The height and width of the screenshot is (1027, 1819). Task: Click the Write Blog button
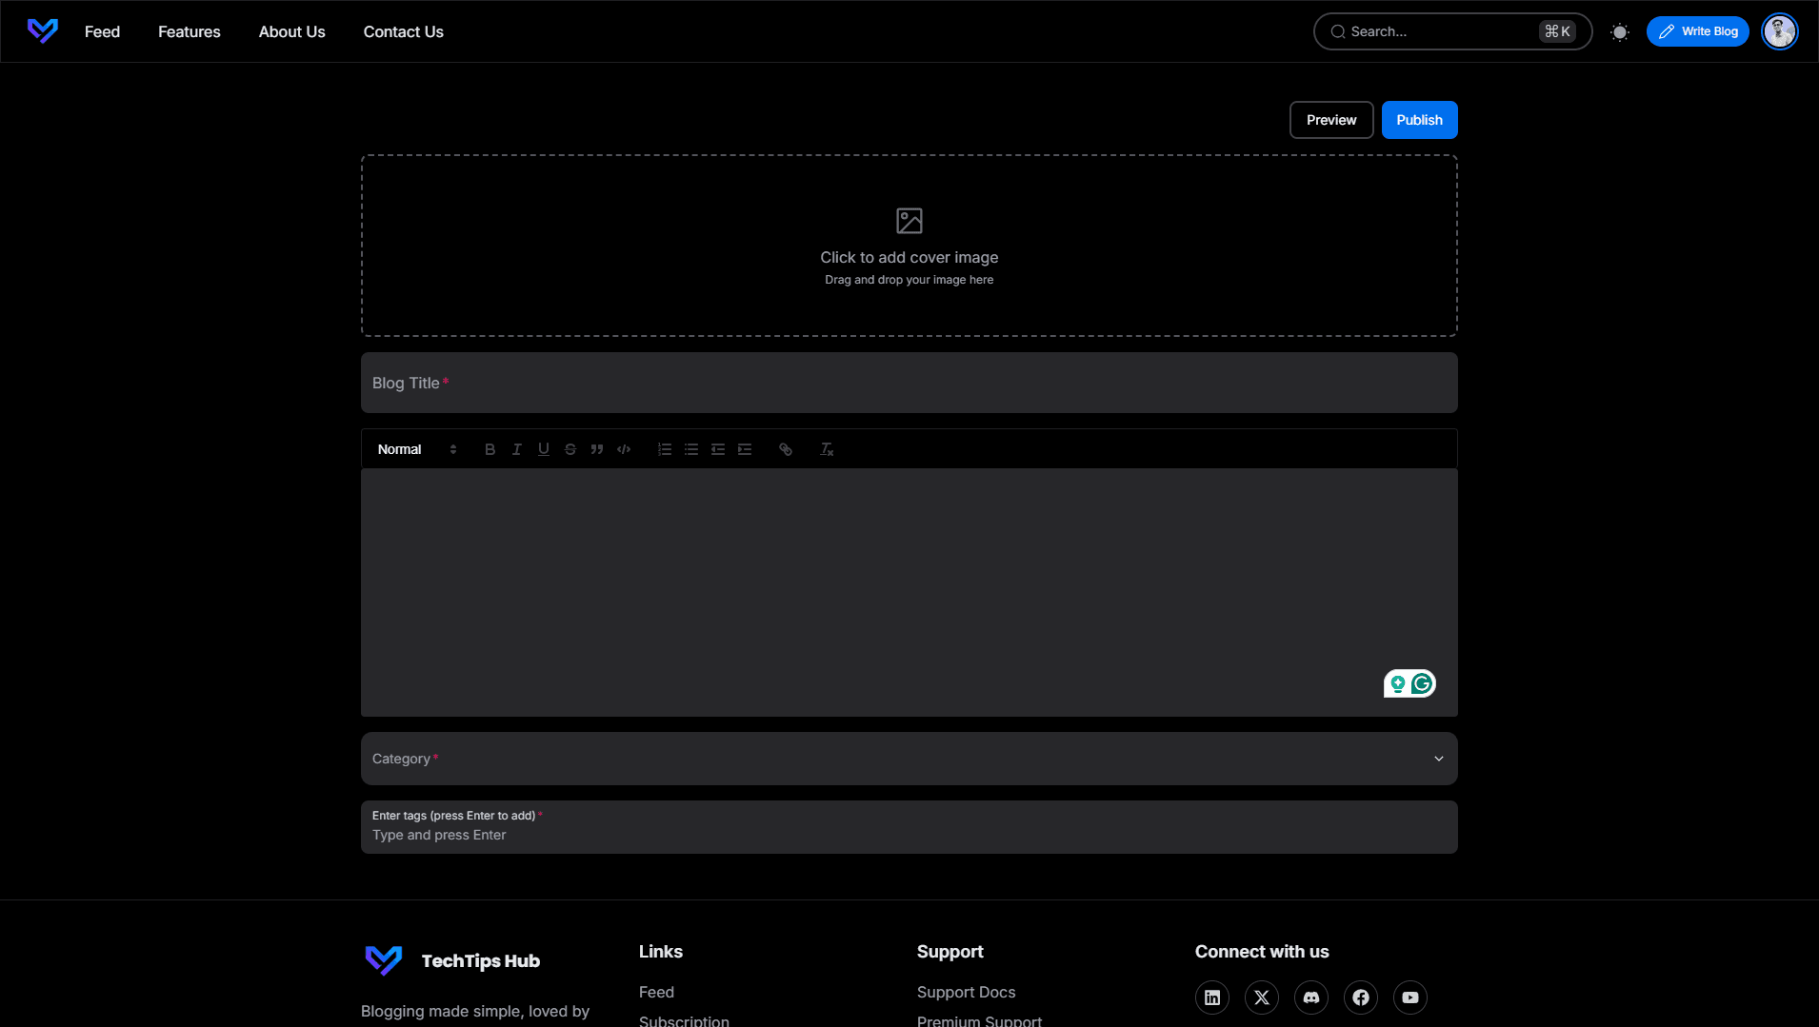coord(1698,31)
